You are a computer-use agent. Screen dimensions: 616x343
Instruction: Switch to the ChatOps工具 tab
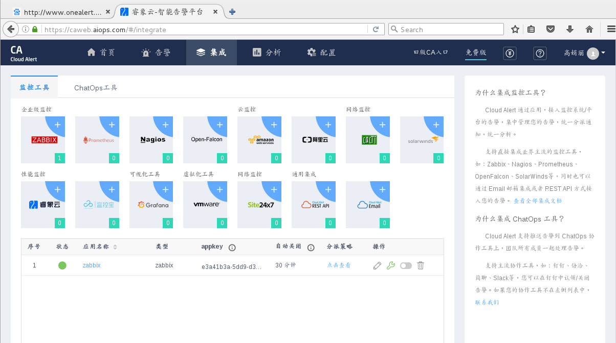(96, 88)
